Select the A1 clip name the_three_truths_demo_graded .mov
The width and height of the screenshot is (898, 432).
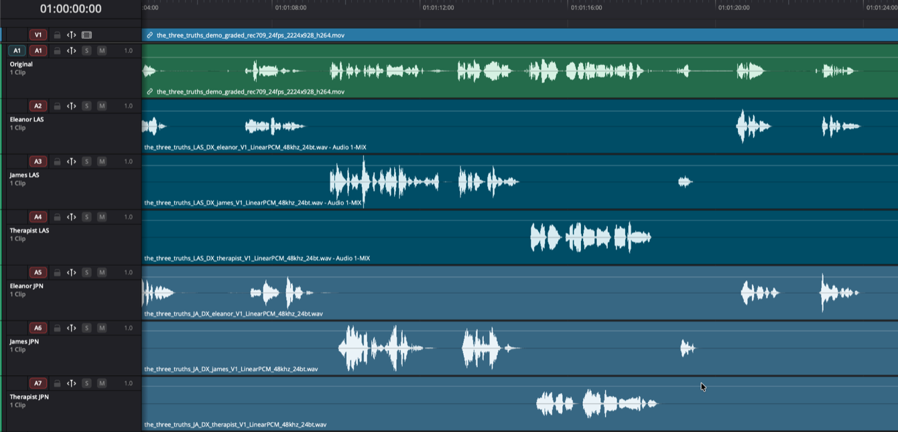251,92
